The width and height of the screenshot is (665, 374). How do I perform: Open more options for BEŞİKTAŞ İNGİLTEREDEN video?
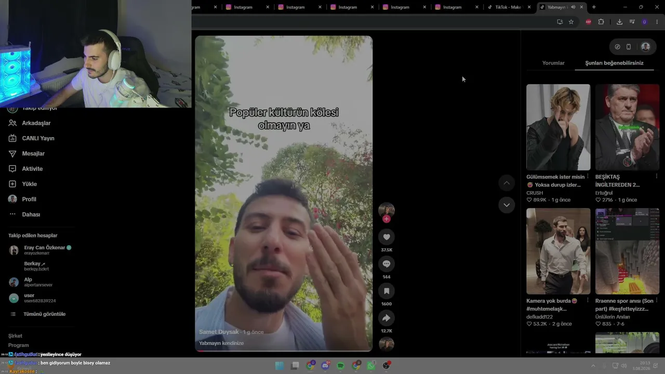tap(657, 177)
